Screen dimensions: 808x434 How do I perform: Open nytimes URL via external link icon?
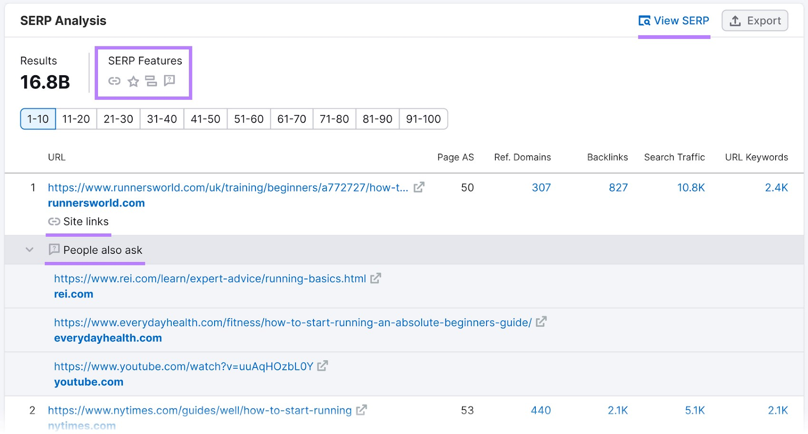click(x=361, y=410)
